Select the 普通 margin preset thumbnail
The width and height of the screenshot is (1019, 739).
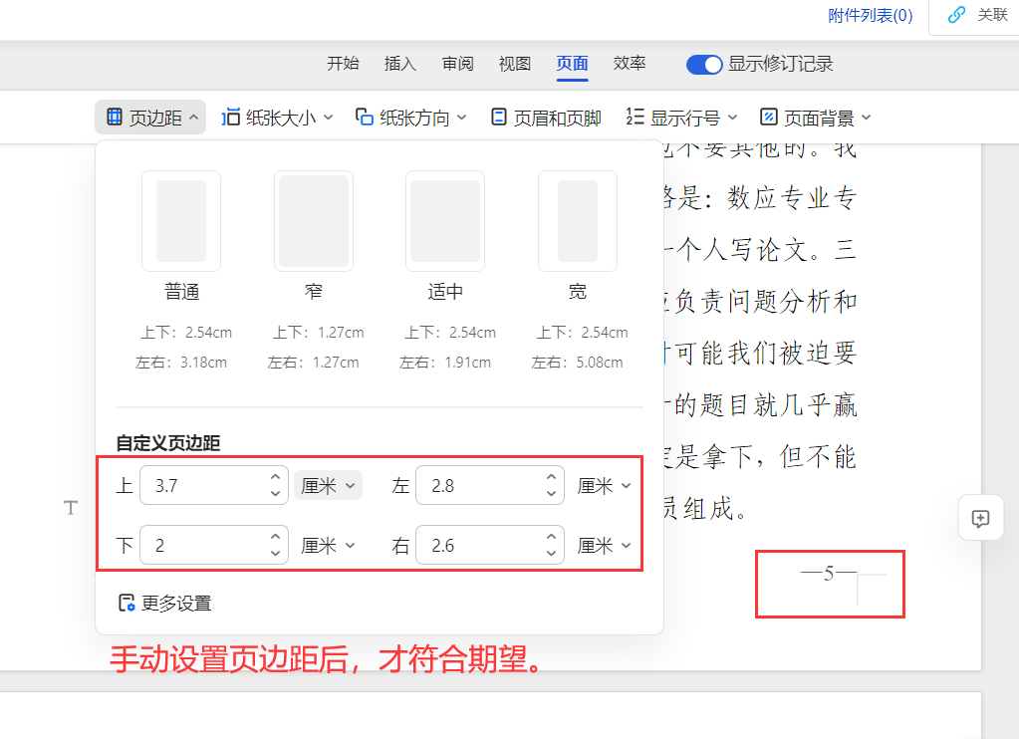click(x=181, y=221)
